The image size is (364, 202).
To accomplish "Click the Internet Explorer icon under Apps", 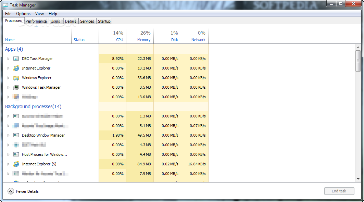I will coord(16,68).
